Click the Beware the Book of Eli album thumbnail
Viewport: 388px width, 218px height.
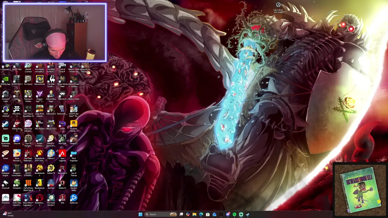point(360,190)
